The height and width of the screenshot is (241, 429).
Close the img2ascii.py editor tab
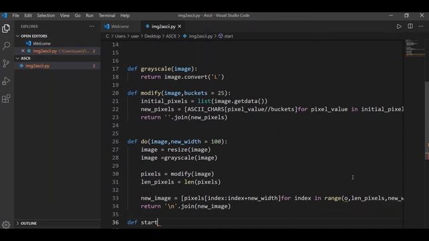180,27
